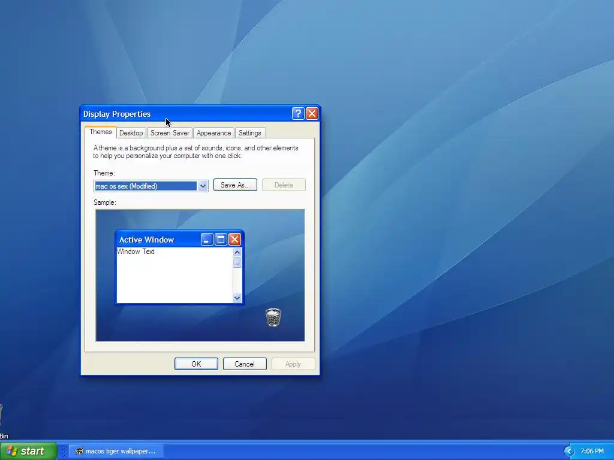Click the greyed-out Delete button

pos(284,185)
